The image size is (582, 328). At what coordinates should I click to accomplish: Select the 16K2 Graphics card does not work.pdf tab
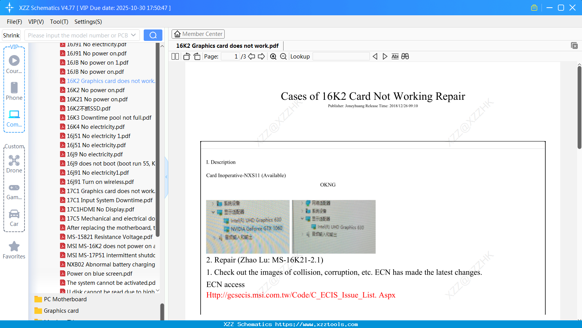click(227, 46)
